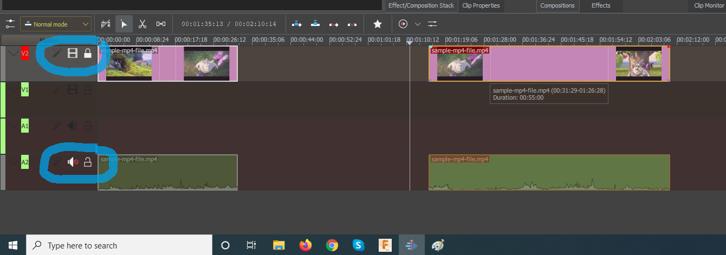Click the Kdenlive taskbar icon
This screenshot has width=726, height=255.
(x=412, y=245)
